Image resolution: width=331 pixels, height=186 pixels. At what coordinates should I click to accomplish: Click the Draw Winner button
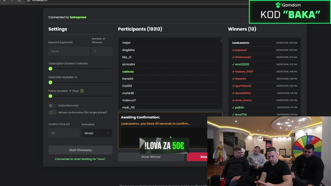coord(151,157)
